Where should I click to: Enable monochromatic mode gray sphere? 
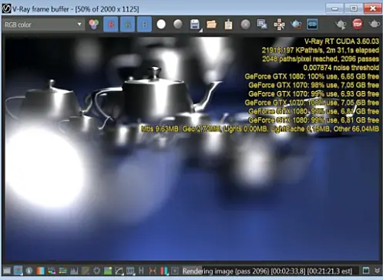tap(178, 25)
